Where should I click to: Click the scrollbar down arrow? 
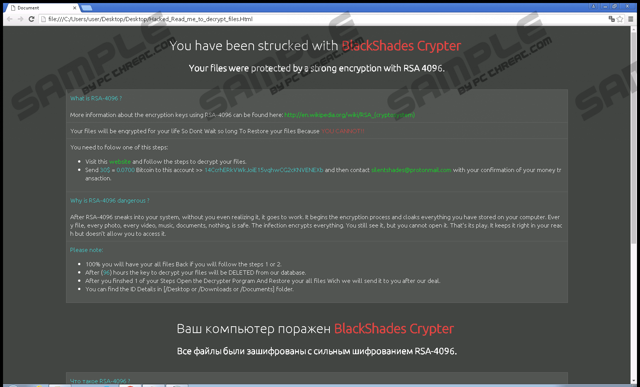(x=634, y=381)
